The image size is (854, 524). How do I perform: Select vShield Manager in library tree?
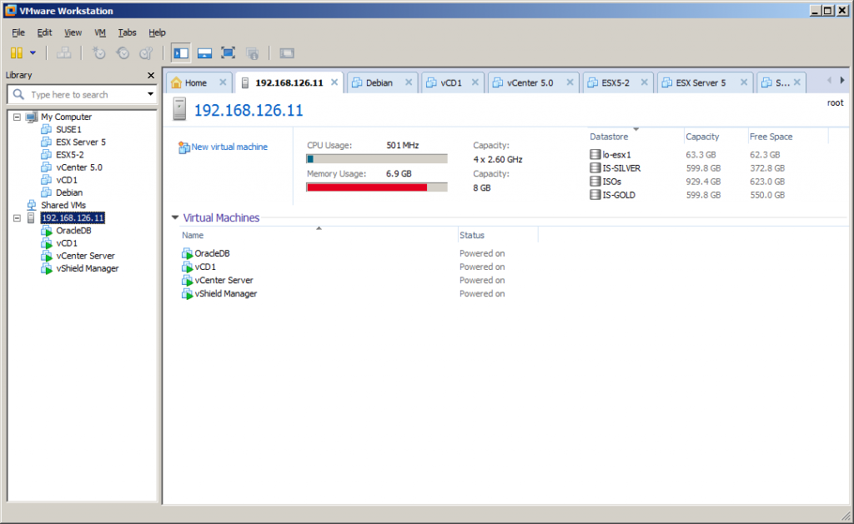pyautogui.click(x=87, y=268)
